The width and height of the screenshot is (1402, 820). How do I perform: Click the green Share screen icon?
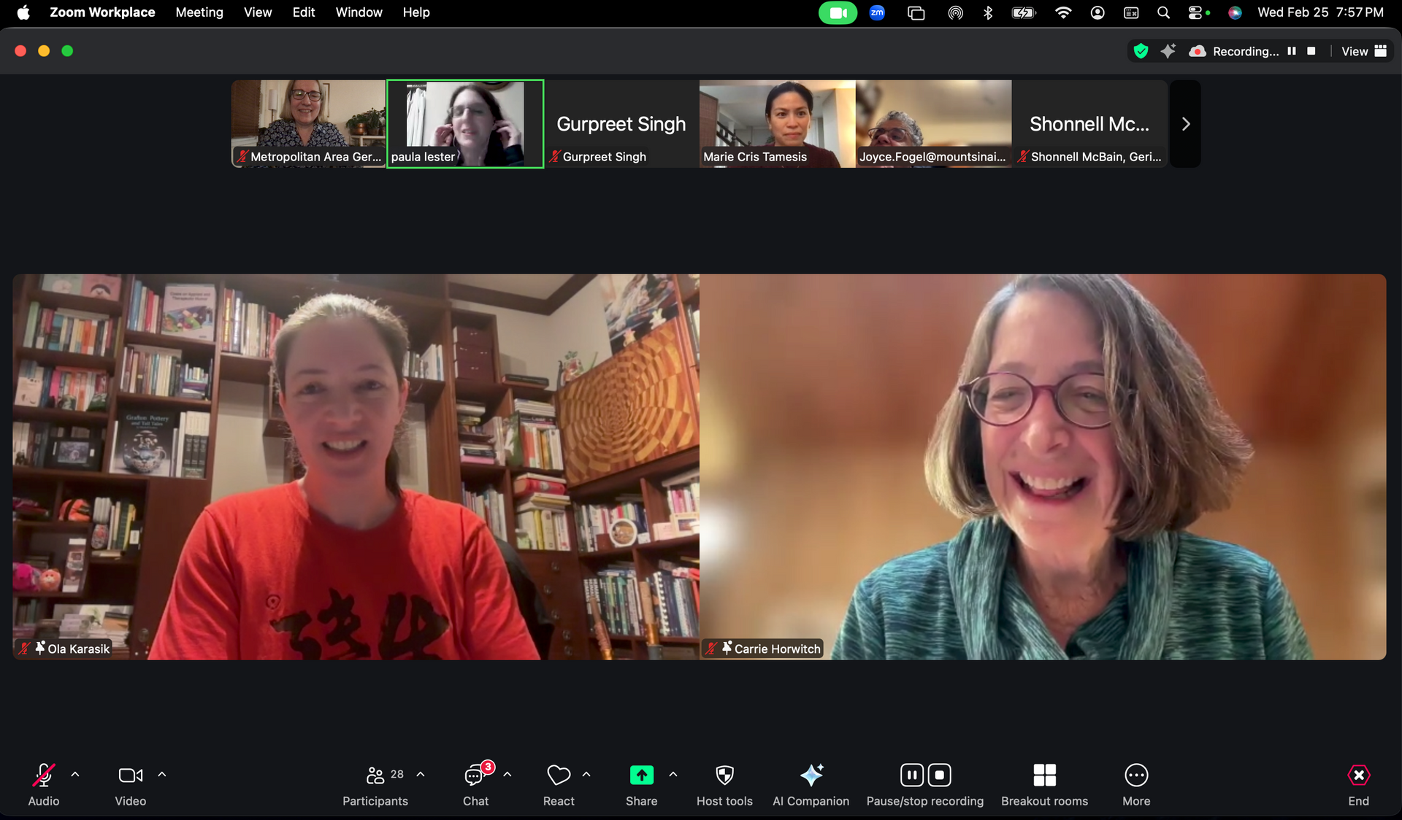[x=641, y=775]
